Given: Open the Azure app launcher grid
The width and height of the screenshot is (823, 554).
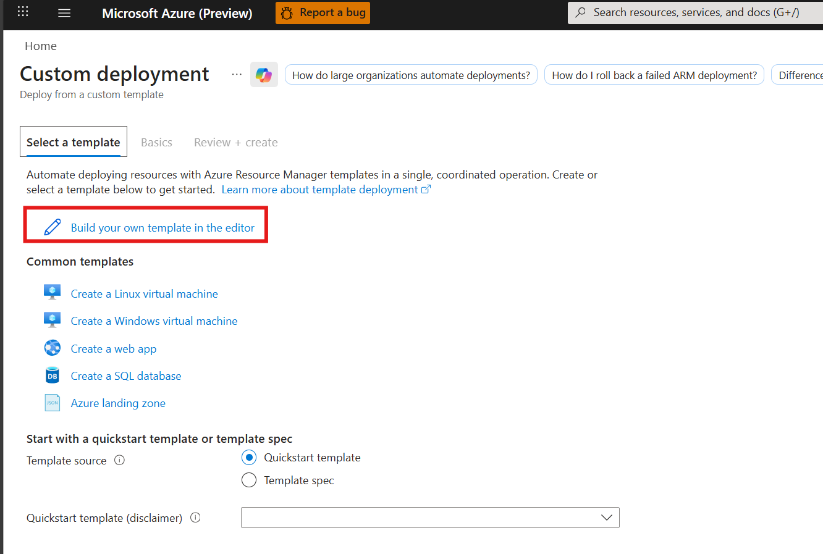Looking at the screenshot, I should point(23,12).
